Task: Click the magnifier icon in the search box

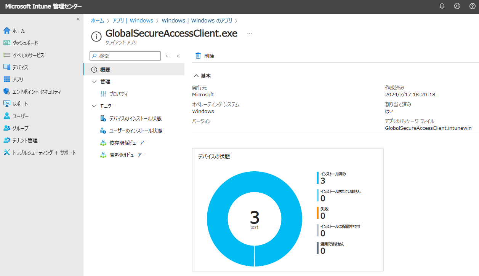Action: click(94, 56)
